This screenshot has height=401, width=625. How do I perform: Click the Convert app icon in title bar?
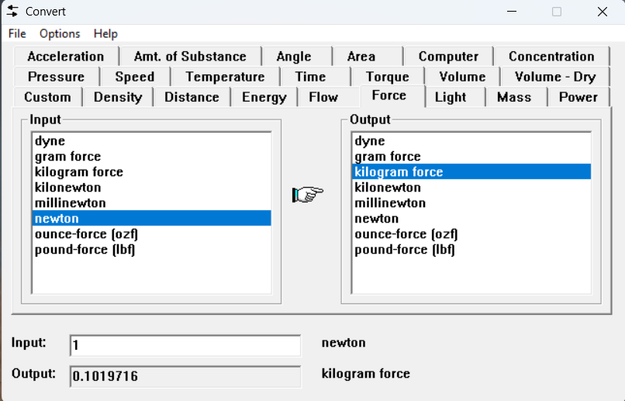[12, 12]
